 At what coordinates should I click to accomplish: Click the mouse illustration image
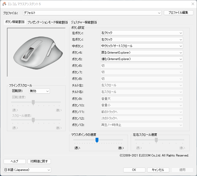36,52
